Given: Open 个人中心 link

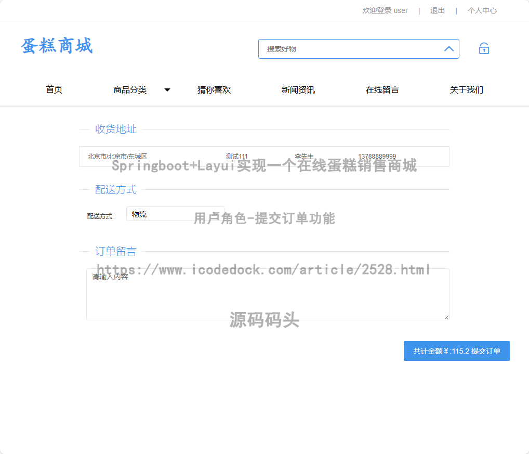Looking at the screenshot, I should 482,11.
